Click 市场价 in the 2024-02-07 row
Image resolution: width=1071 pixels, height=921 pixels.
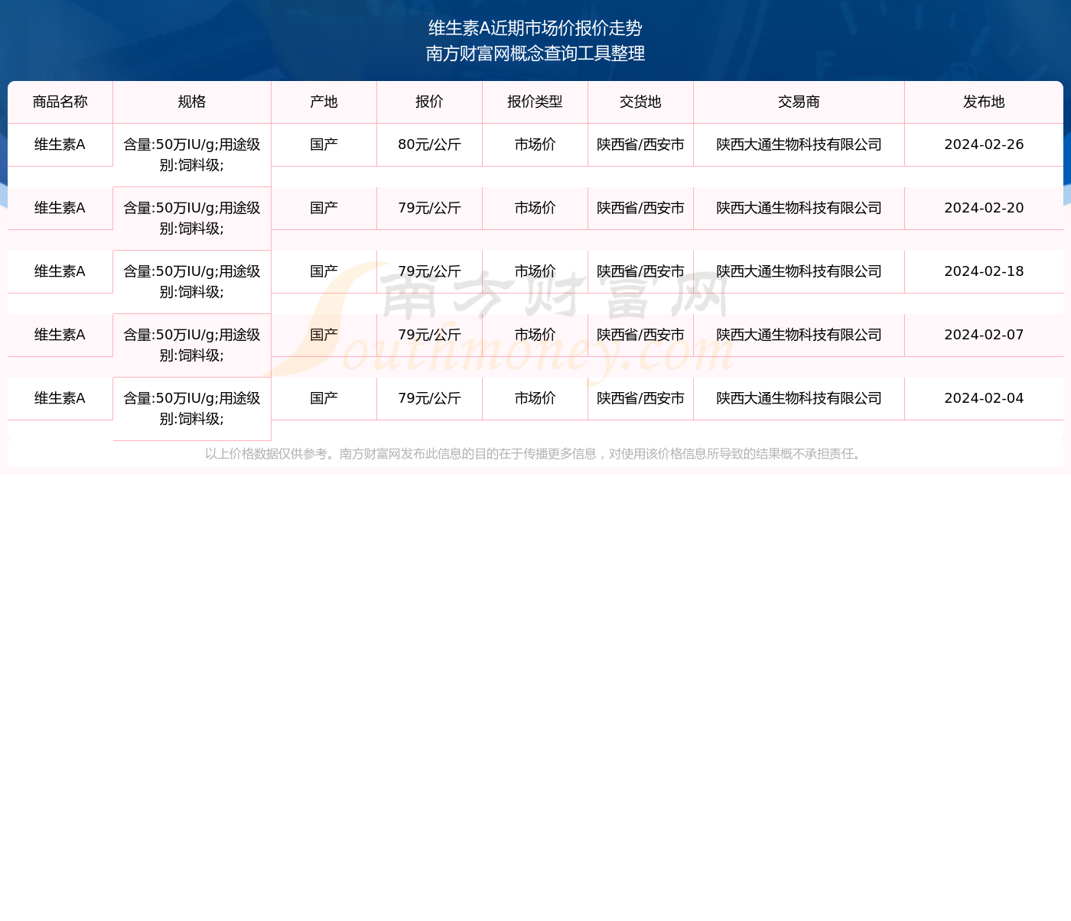coord(535,335)
